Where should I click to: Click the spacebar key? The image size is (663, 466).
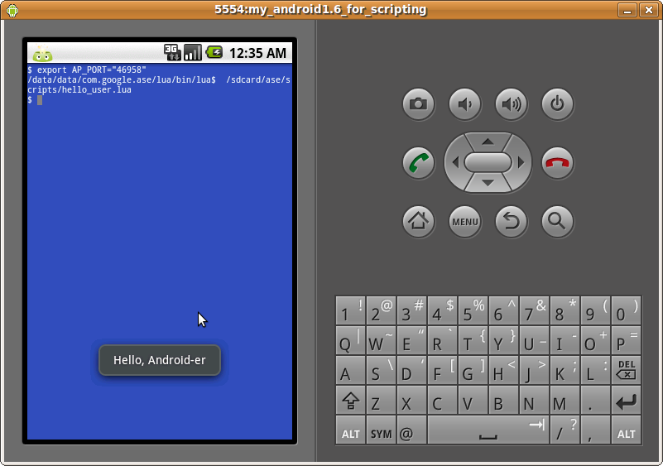click(x=488, y=430)
